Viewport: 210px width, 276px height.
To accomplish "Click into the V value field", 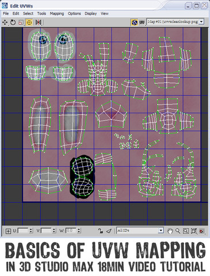I will tap(46, 231).
